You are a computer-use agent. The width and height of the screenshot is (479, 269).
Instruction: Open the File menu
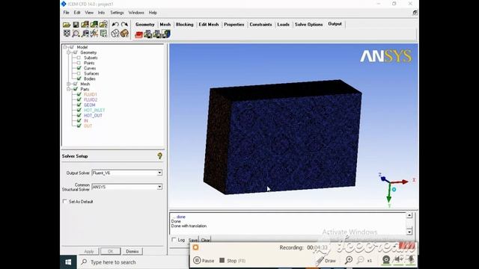pyautogui.click(x=67, y=13)
